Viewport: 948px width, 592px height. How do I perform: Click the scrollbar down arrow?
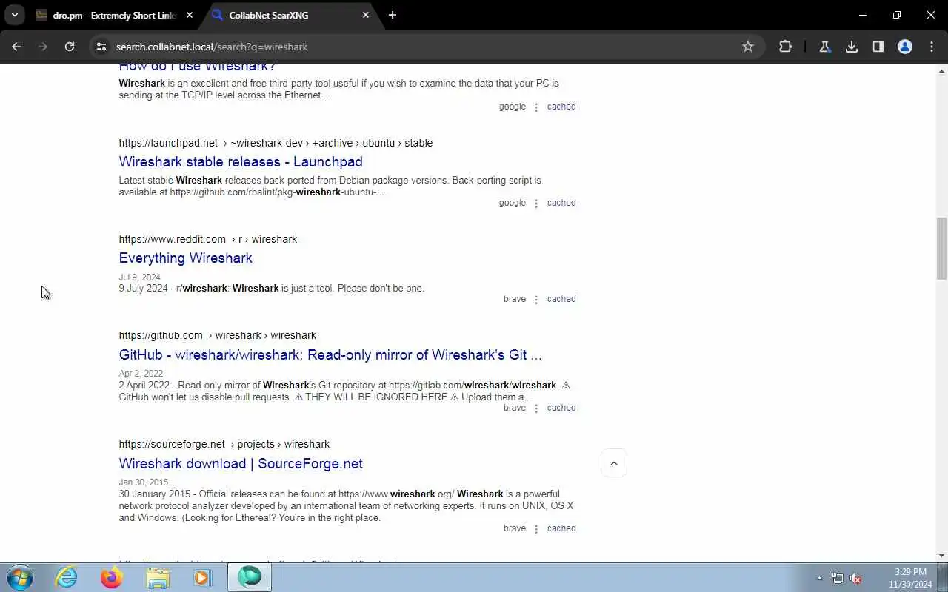941,556
